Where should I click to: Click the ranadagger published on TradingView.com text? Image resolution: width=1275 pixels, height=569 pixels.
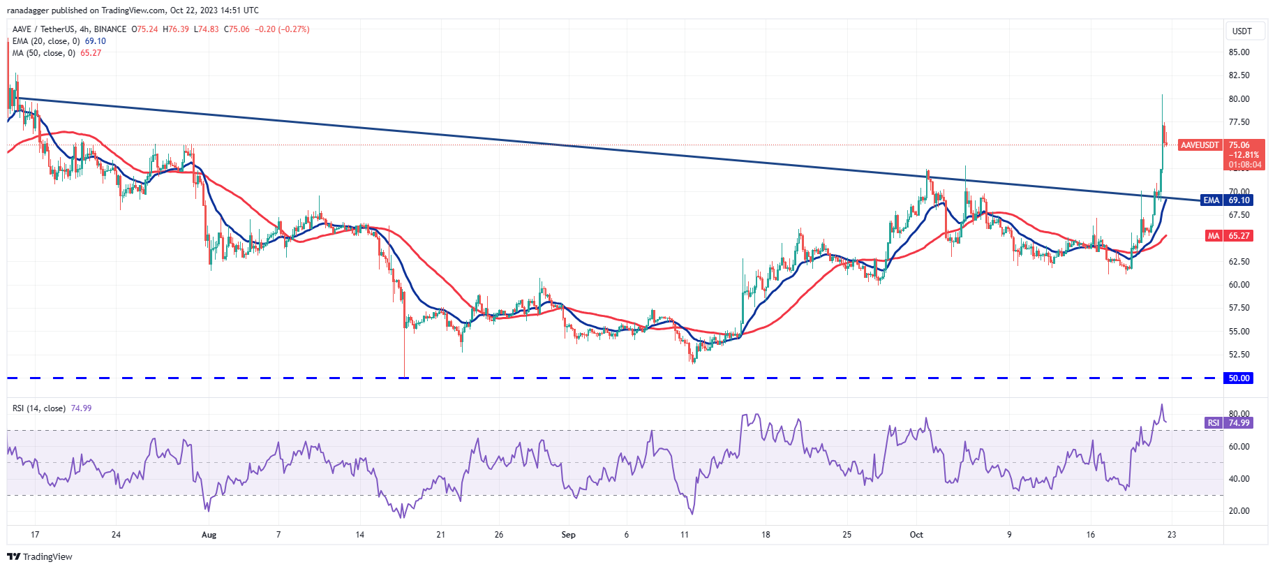(133, 10)
